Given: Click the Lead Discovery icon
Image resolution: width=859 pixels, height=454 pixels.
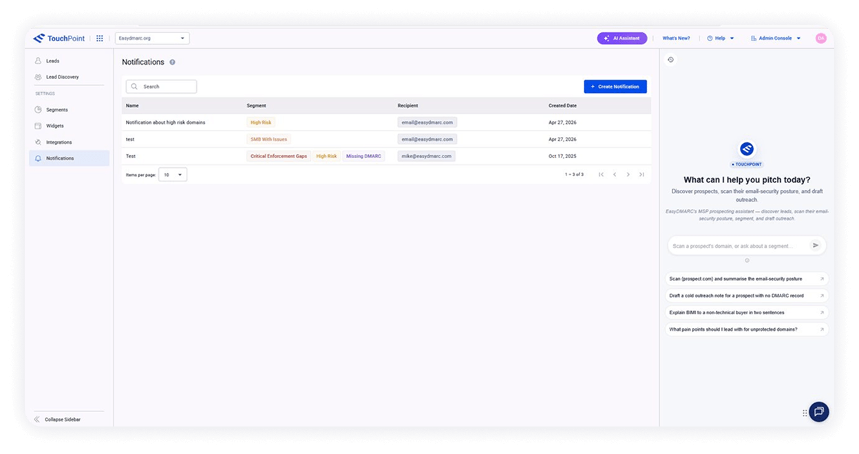Looking at the screenshot, I should click(38, 77).
